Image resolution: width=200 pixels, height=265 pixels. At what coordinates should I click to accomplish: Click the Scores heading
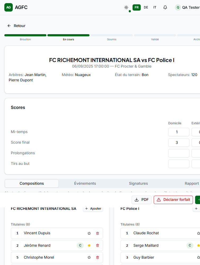[18, 108]
